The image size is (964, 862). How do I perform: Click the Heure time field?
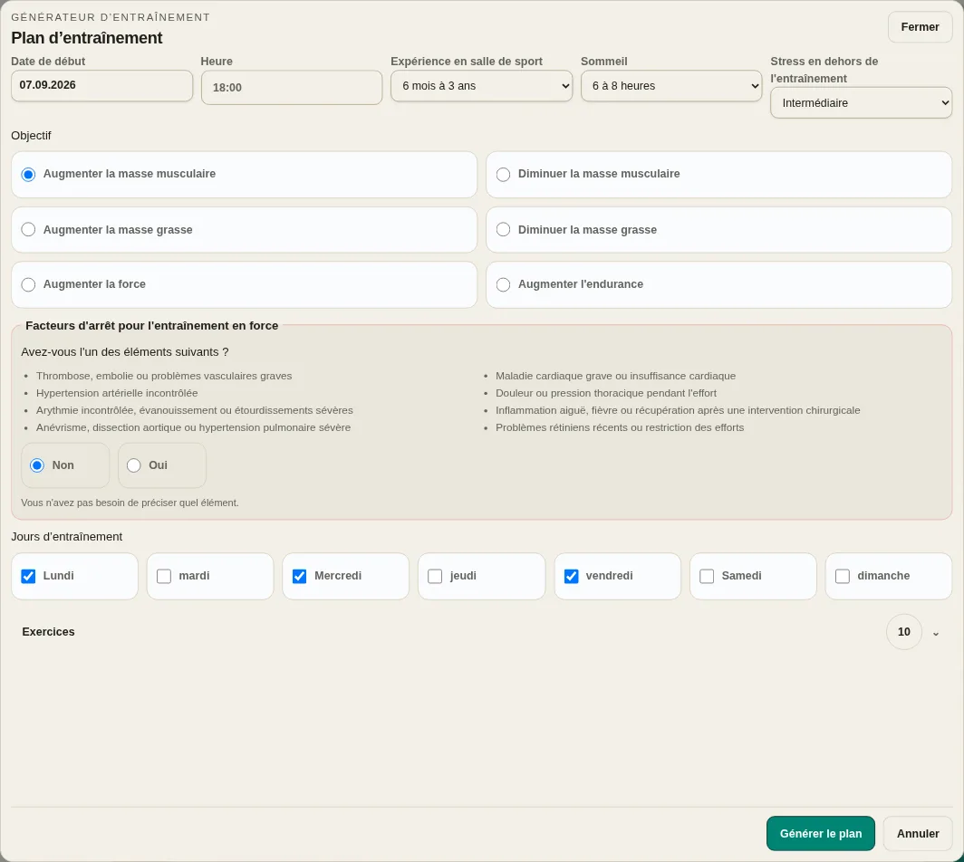click(292, 87)
